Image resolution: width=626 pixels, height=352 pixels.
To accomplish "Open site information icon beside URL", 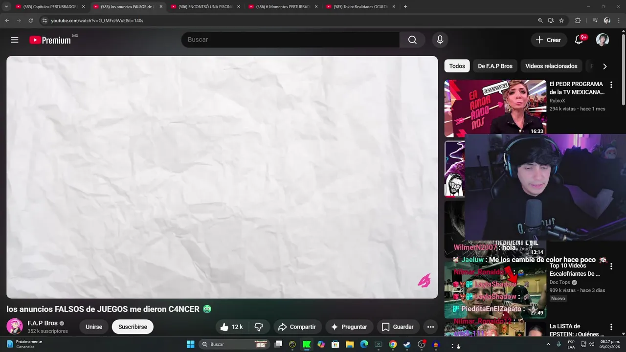I will click(x=44, y=21).
